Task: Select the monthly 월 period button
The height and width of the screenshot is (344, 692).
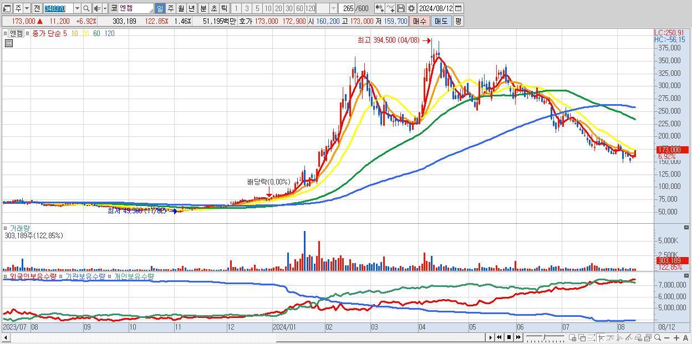Action: click(x=181, y=8)
